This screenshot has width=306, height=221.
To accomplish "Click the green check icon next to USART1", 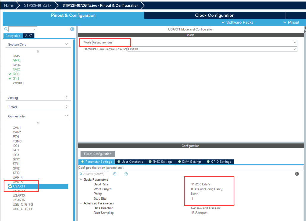I will [10, 186].
